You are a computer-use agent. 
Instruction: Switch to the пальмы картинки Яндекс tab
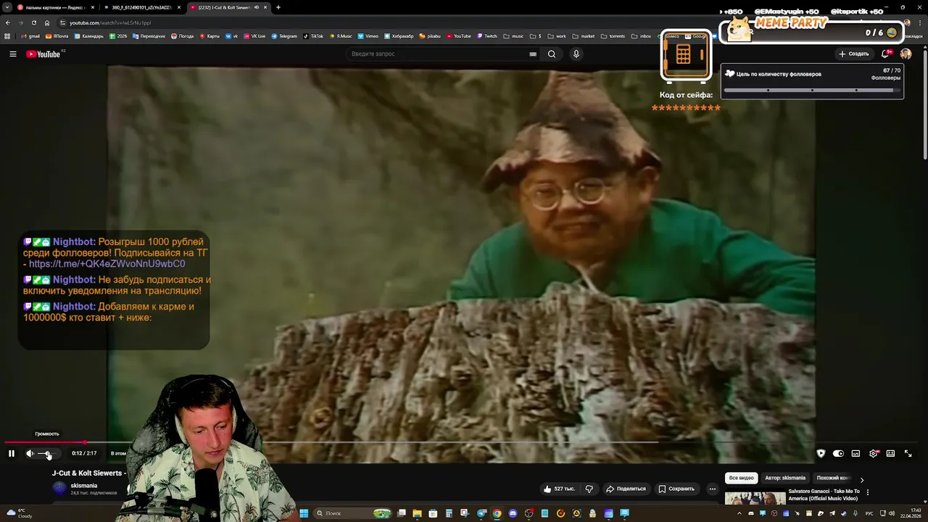pos(51,7)
